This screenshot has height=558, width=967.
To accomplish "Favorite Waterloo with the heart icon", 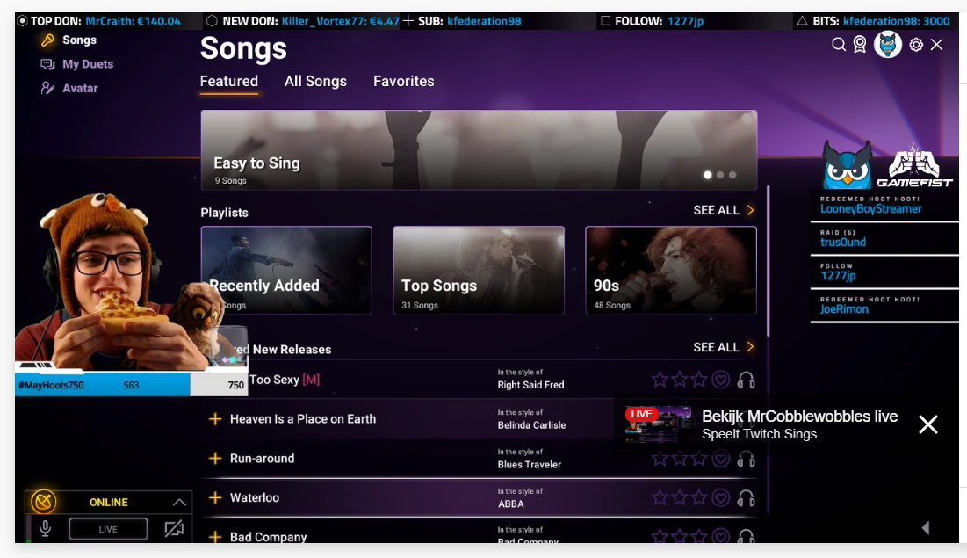I will 720,497.
